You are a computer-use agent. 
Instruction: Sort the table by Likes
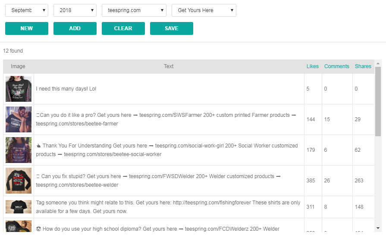(x=312, y=66)
